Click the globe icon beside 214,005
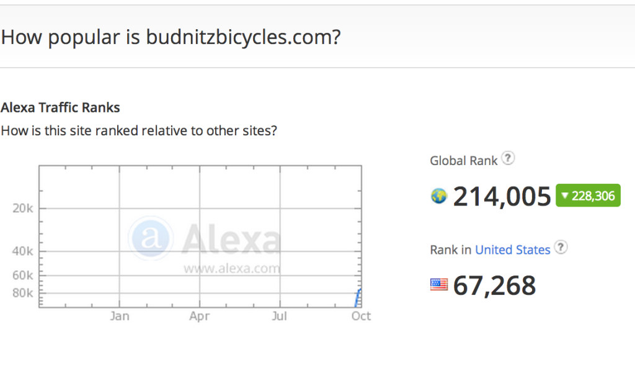Image resolution: width=635 pixels, height=373 pixels. click(438, 196)
